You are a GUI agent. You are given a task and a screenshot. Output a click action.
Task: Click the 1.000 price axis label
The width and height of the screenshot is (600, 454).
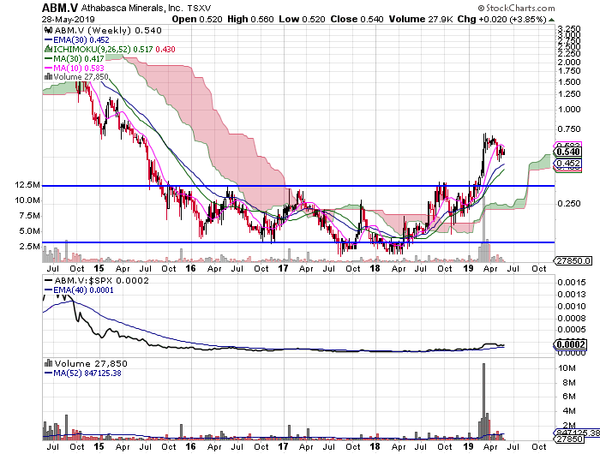[568, 110]
